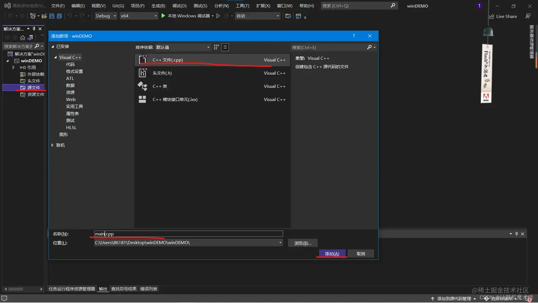Screen dimensions: 538x303
Task: Select the C++ 类 template
Action: [212, 86]
